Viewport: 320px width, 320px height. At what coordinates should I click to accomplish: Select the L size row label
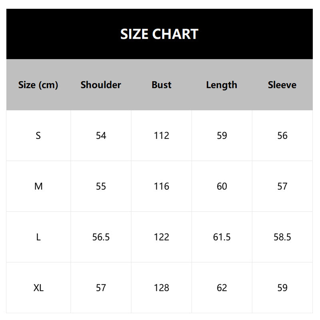coord(38,237)
